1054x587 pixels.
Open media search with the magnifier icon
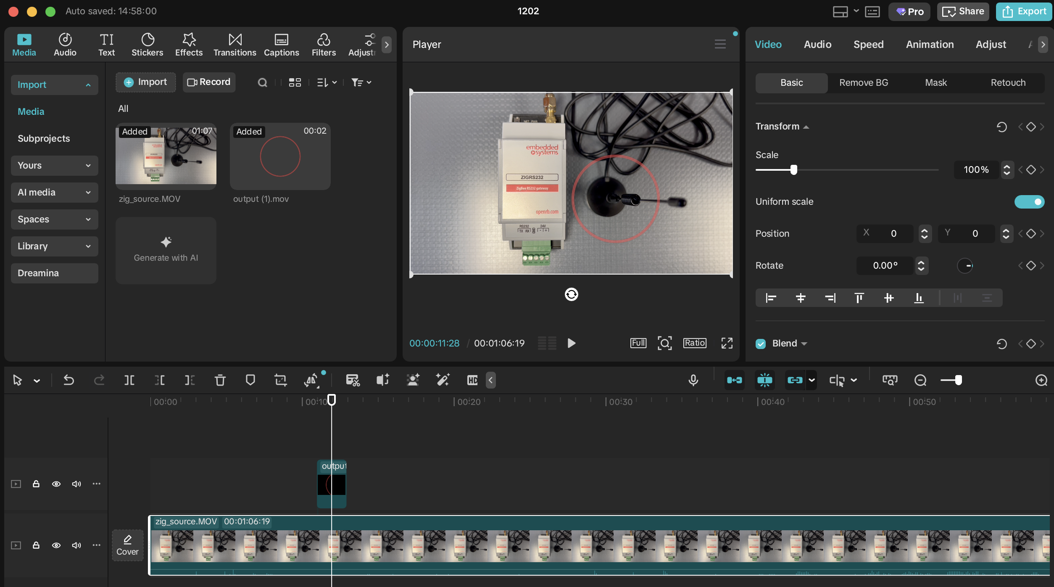(x=262, y=82)
